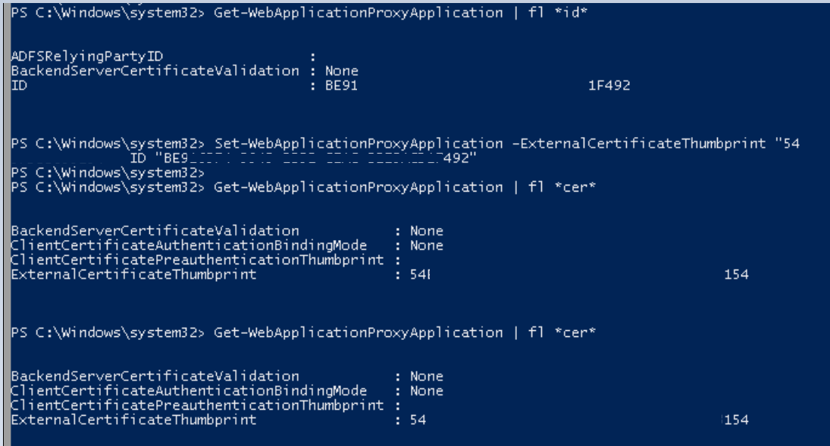Click the empty PS C:\Windows\system32> prompt line
The height and width of the screenshot is (446, 830).
(108, 173)
